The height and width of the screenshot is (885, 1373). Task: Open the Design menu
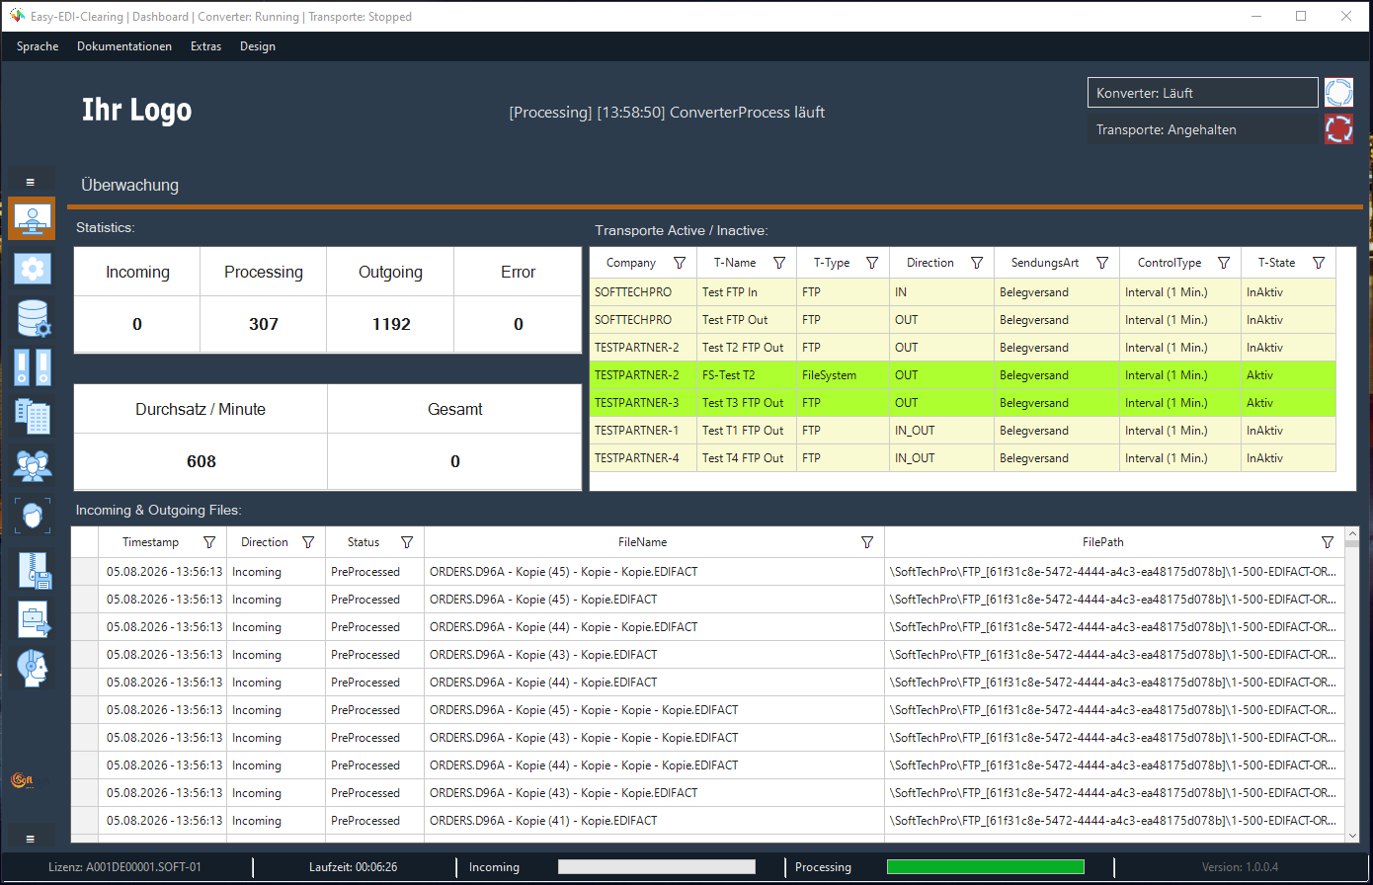[x=258, y=46]
